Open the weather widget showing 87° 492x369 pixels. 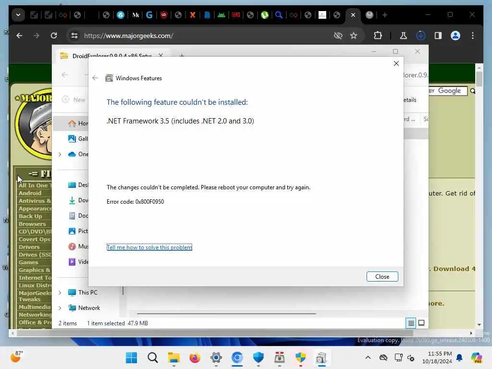(16, 357)
